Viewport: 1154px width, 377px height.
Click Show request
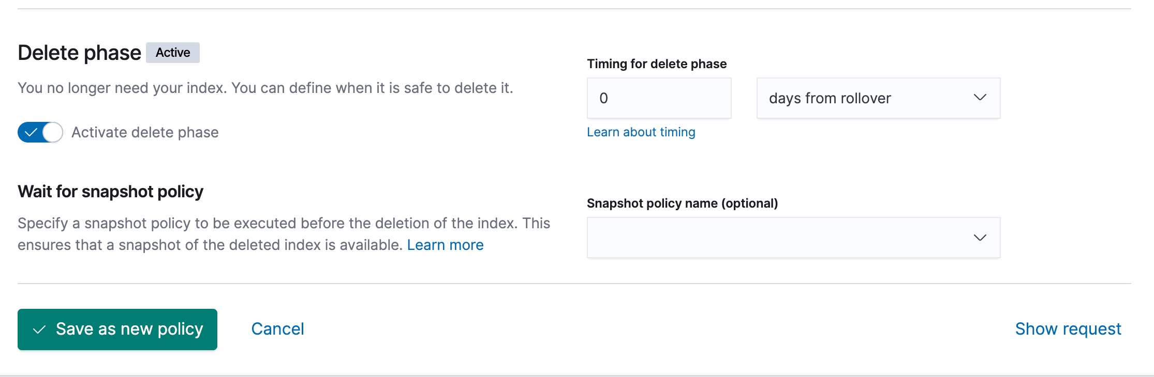pos(1068,329)
